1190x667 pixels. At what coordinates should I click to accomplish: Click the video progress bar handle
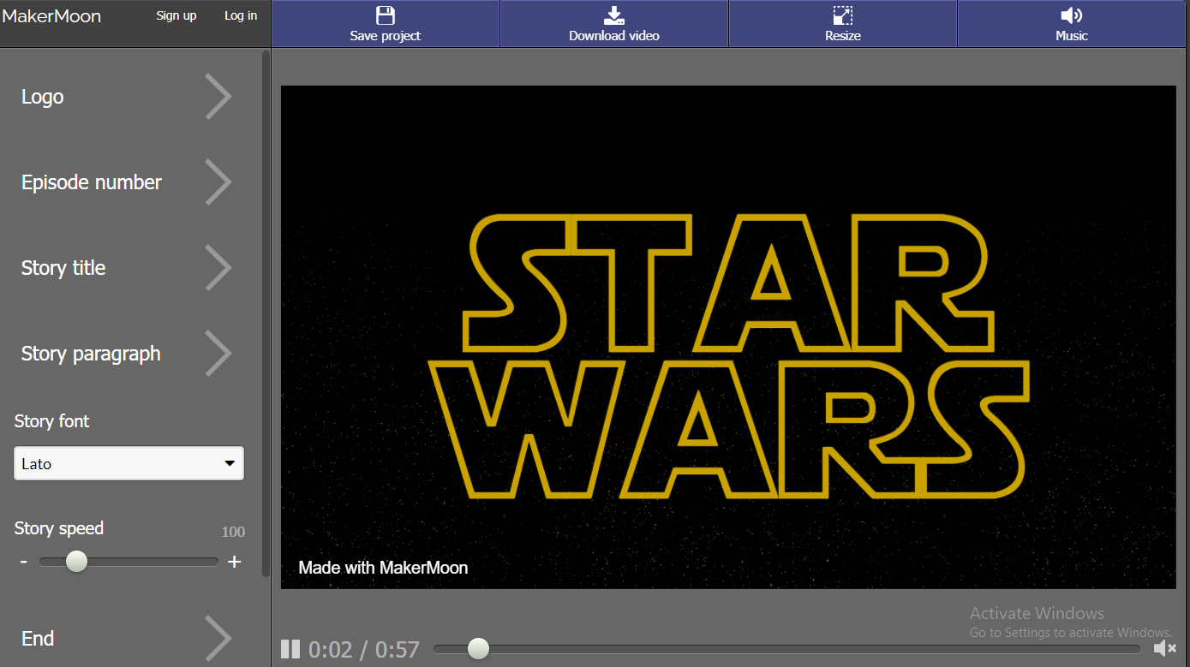tap(478, 649)
